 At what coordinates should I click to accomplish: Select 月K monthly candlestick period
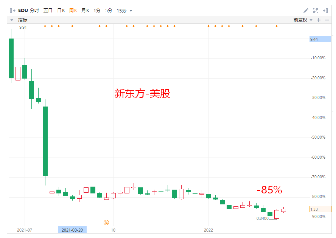coord(85,11)
